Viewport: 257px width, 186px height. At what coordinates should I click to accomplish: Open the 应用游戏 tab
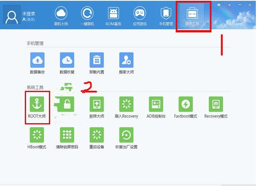tap(140, 16)
